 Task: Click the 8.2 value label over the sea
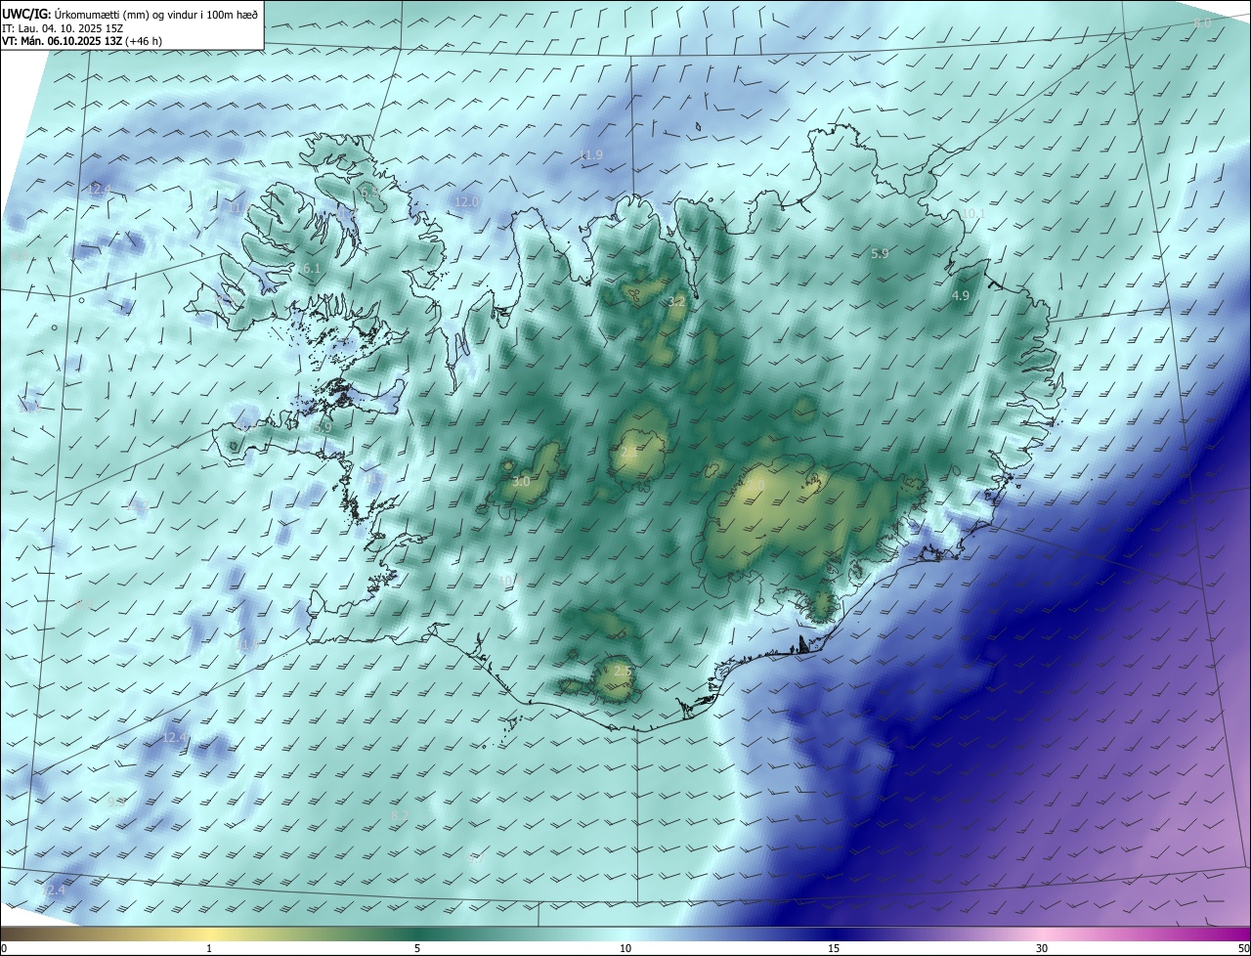click(x=399, y=816)
